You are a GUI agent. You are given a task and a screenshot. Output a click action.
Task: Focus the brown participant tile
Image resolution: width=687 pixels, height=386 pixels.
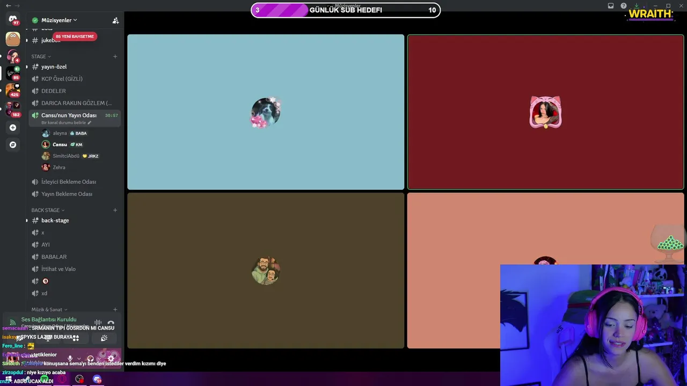pyautogui.click(x=266, y=271)
